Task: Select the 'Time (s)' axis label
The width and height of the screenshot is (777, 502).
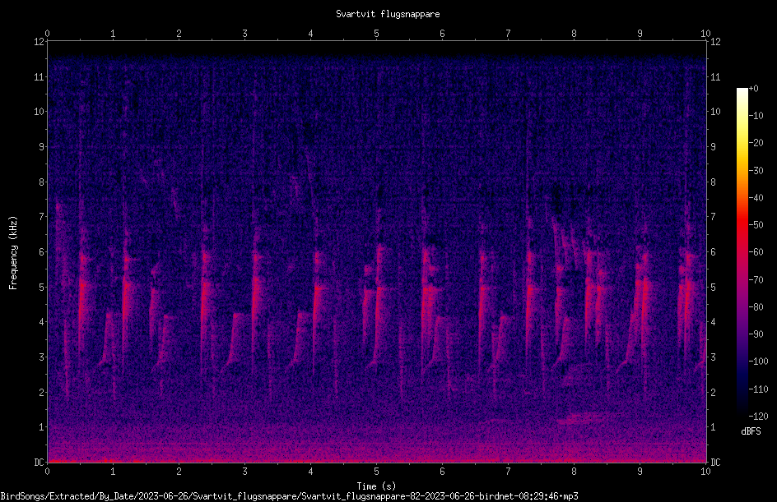Action: tap(377, 486)
